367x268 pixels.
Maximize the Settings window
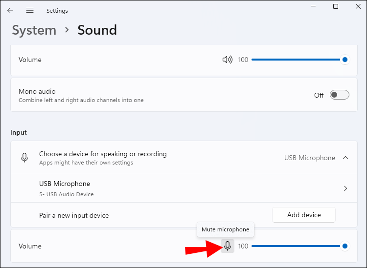336,6
